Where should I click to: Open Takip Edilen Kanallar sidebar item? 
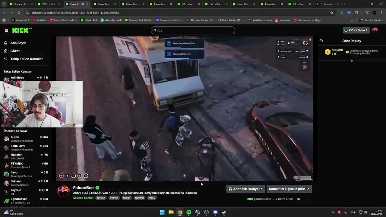click(27, 59)
